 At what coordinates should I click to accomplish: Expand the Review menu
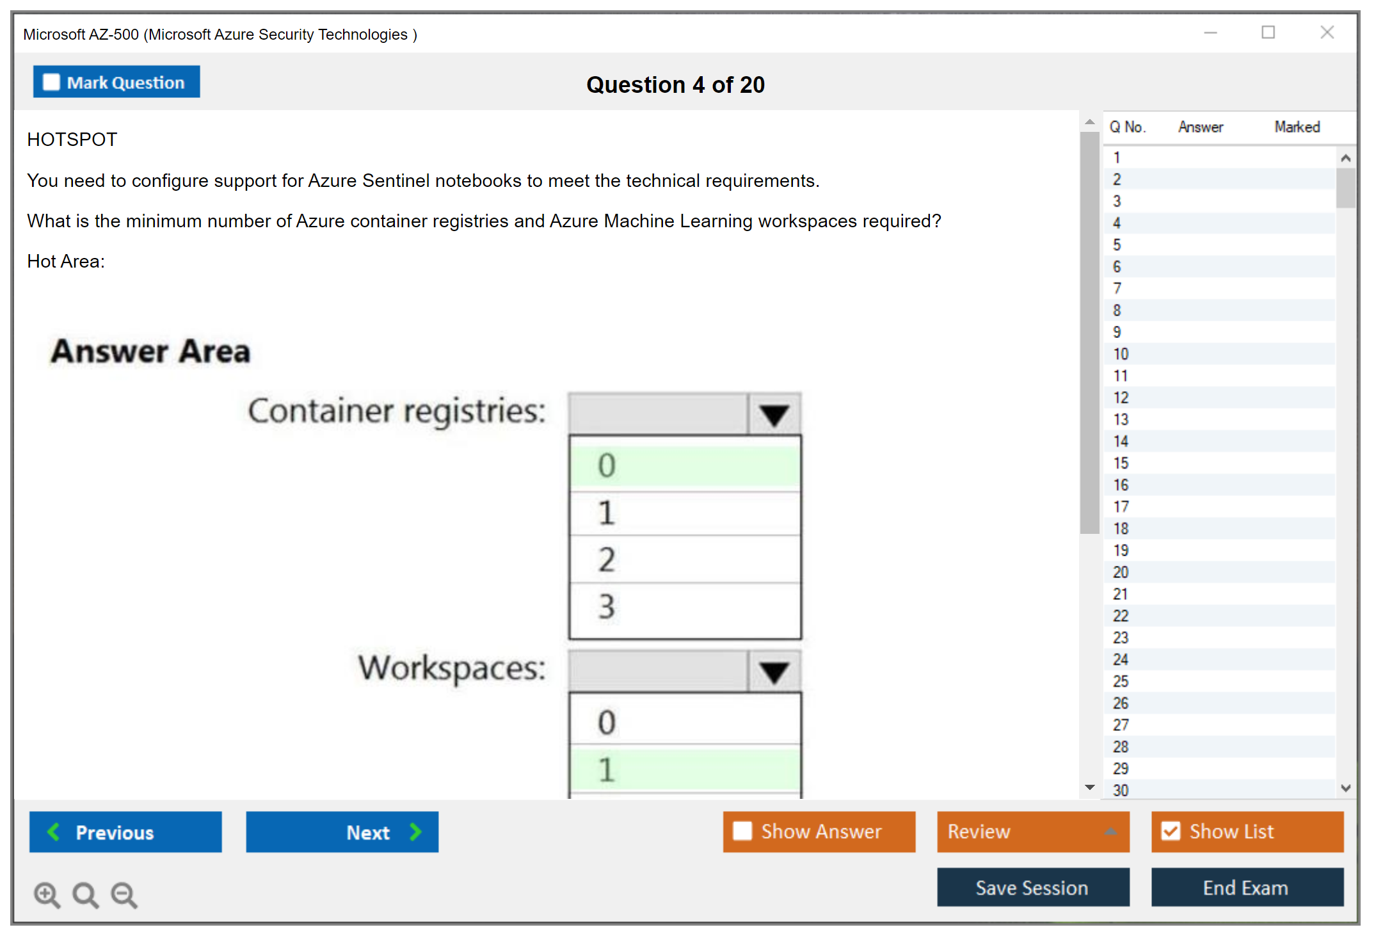point(1110,831)
